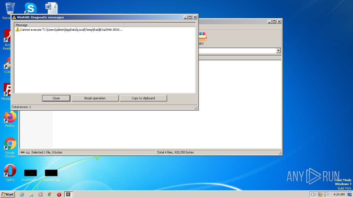
Task: Maximize the background WinRAR window
Action: tap(274, 22)
